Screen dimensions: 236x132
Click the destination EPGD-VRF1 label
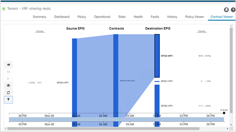pos(167,106)
